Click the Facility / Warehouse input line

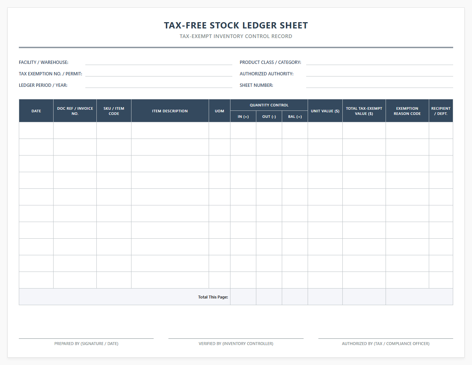[x=159, y=62]
